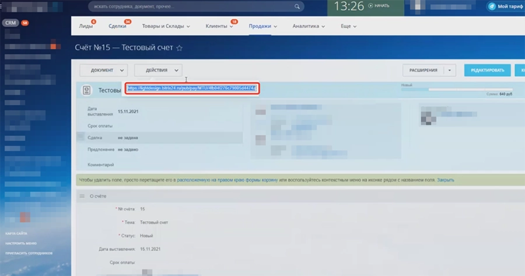Expand the Расширения arrow dropdown
This screenshot has height=276, width=525.
[x=449, y=70]
